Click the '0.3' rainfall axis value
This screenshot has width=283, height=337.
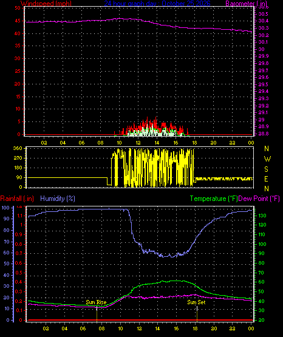click(19, 291)
